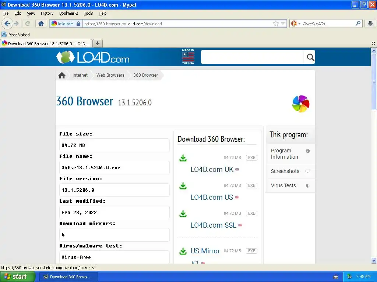This screenshot has height=282, width=377.
Task: Click the padlock site security icon
Action: (78, 23)
